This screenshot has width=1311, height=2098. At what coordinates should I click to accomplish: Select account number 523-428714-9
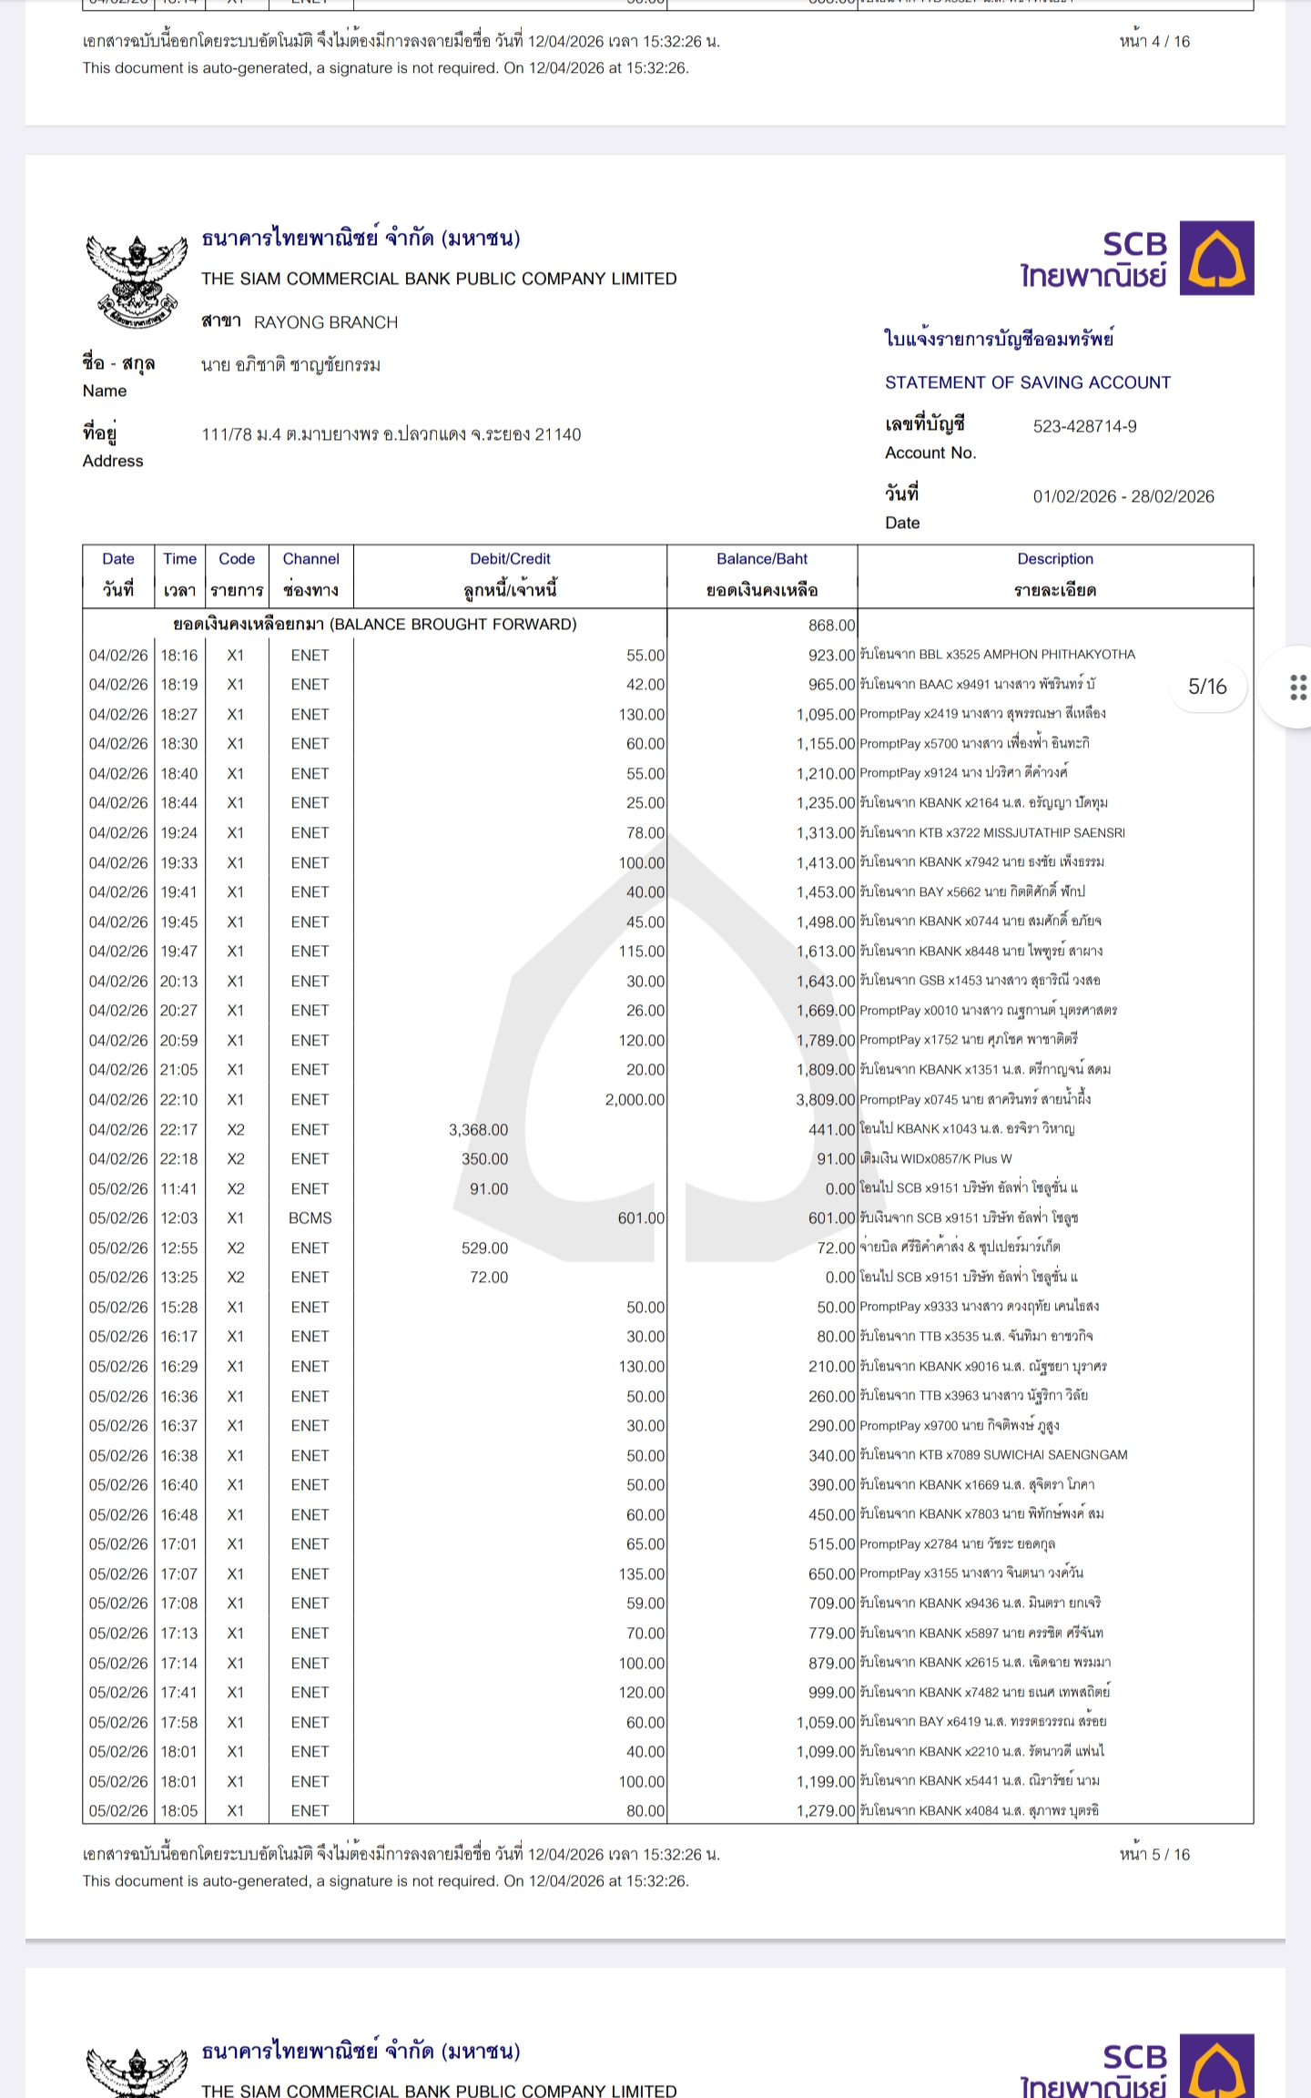[x=1084, y=426]
